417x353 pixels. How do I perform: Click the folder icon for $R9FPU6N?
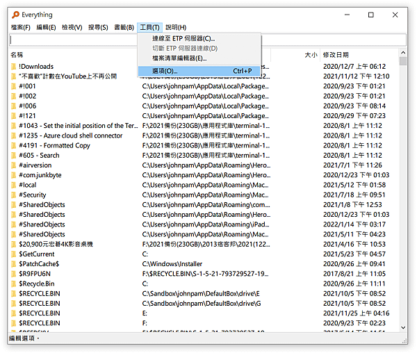click(14, 274)
